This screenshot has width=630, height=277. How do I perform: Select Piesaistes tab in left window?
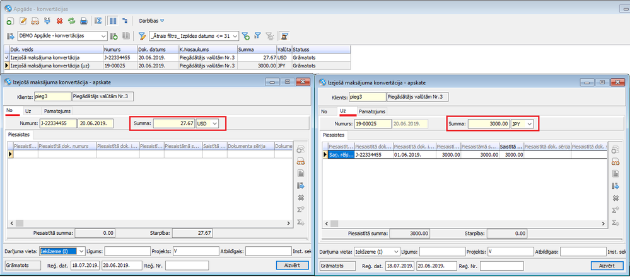pos(19,135)
